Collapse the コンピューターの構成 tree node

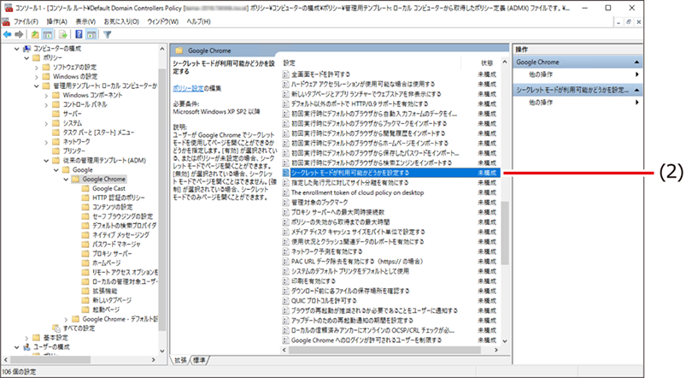16,49
